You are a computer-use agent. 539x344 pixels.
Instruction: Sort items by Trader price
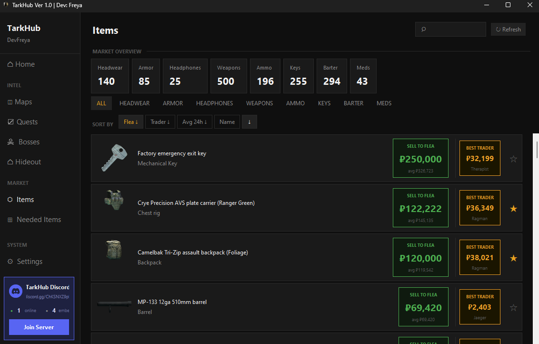pyautogui.click(x=160, y=122)
